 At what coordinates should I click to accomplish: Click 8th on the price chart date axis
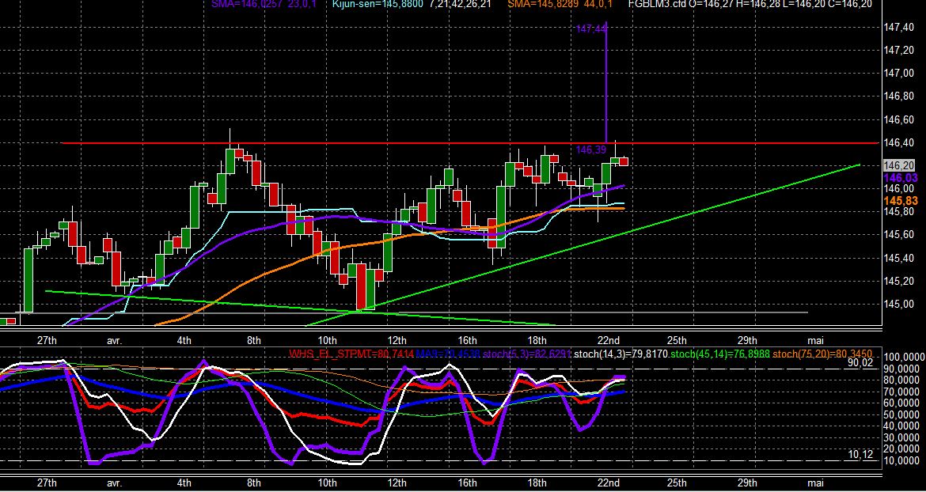tap(254, 340)
